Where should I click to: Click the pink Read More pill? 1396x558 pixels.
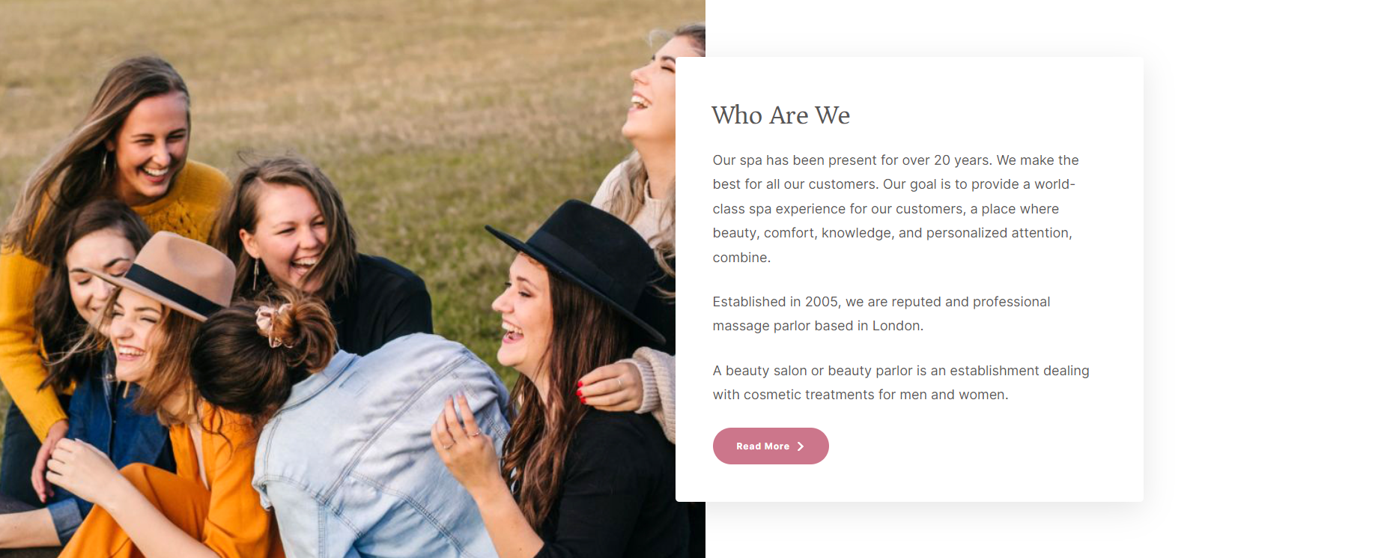770,446
